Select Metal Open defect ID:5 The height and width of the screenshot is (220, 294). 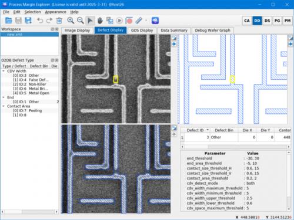pos(31,93)
